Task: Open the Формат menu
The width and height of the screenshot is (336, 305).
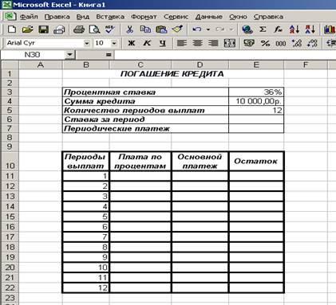Action: (x=144, y=17)
